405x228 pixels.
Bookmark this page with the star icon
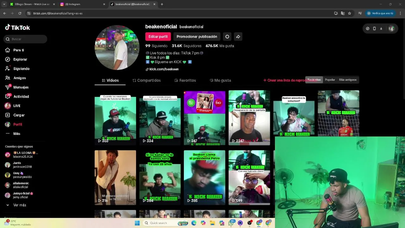[349, 13]
